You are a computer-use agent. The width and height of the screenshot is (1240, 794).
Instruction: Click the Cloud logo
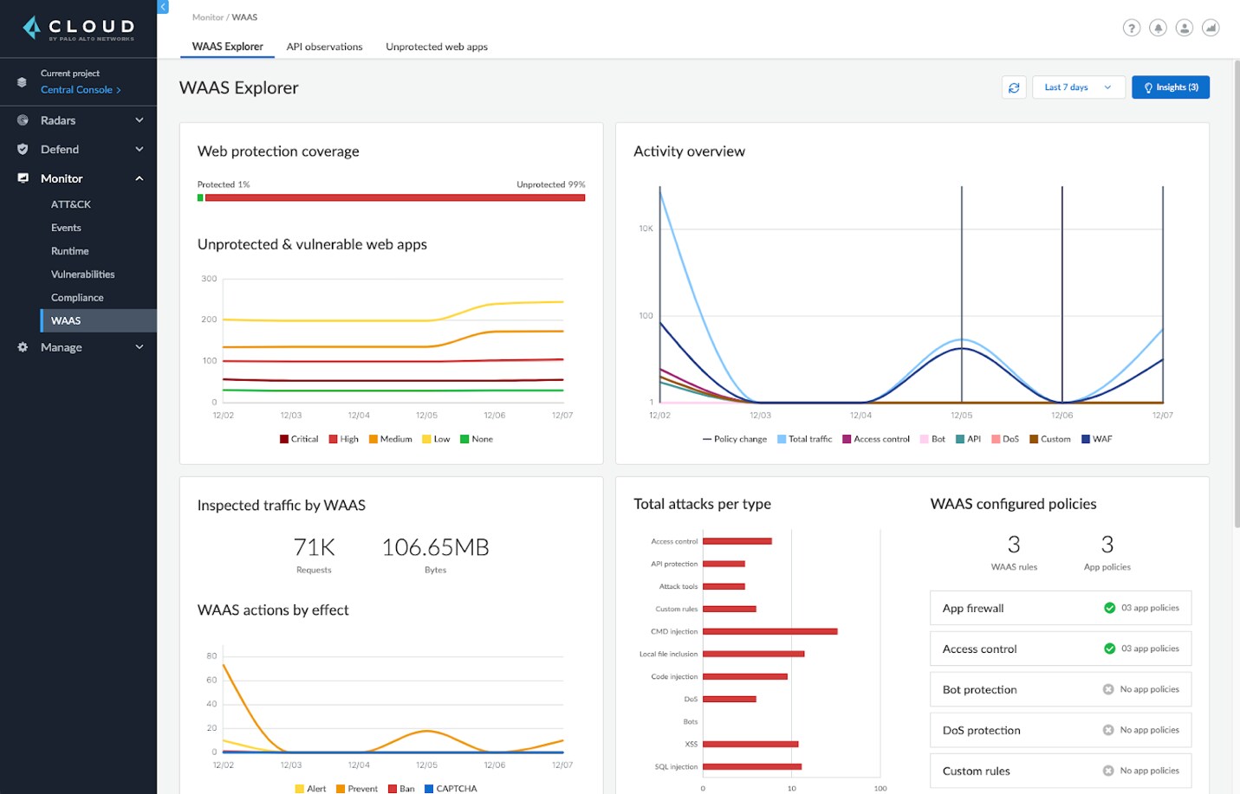coord(78,29)
